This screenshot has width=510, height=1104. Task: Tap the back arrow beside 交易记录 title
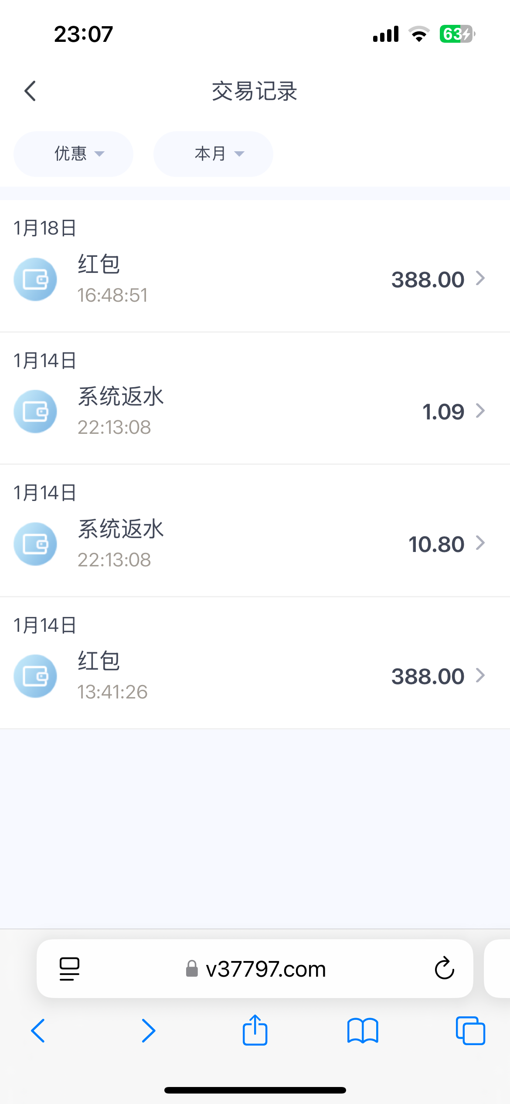[x=30, y=91]
